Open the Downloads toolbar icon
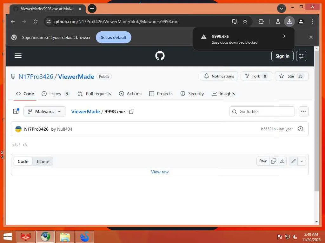 289,22
